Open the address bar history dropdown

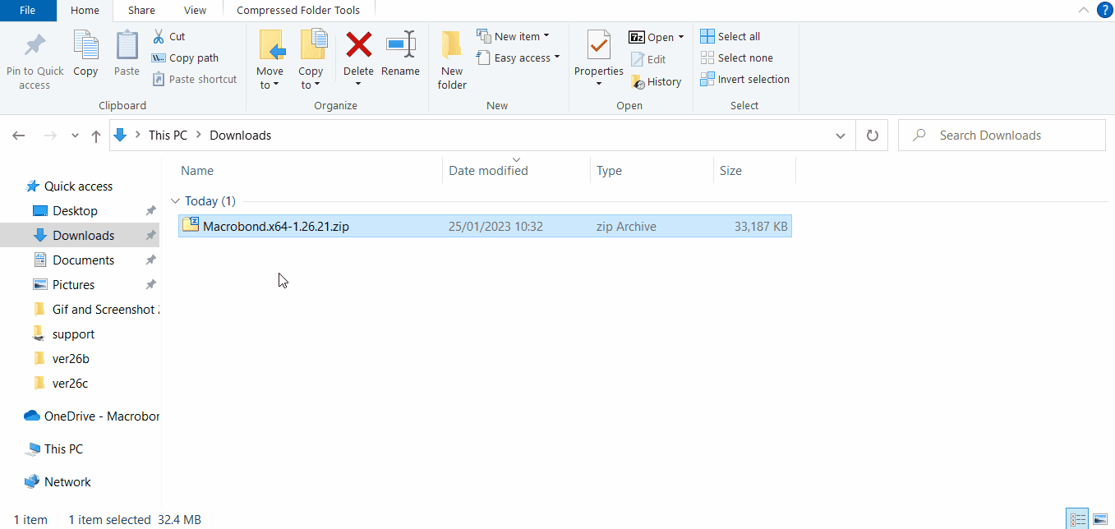click(x=840, y=136)
